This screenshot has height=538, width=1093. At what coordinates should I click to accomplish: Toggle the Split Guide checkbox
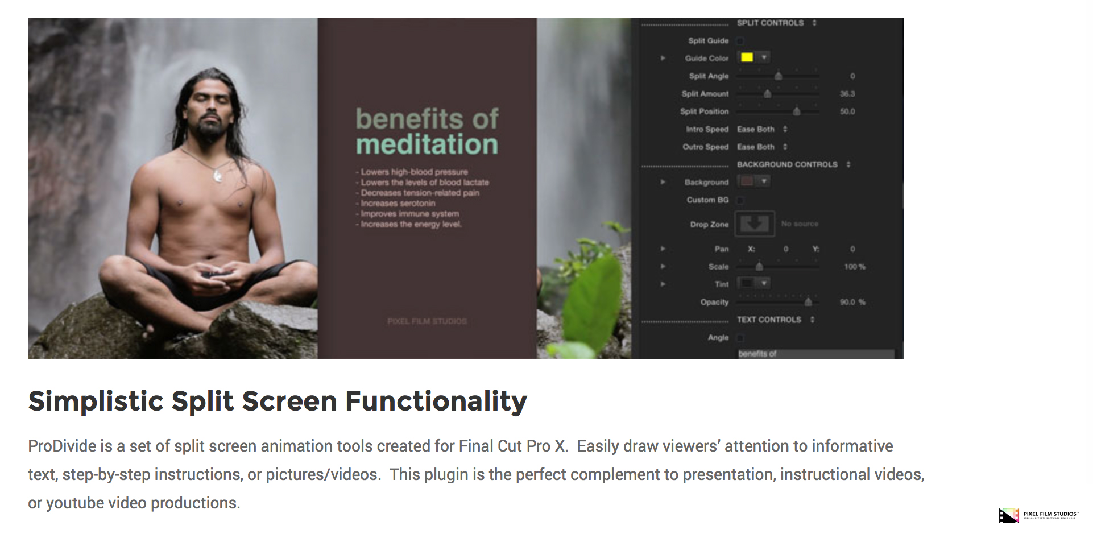tap(740, 41)
